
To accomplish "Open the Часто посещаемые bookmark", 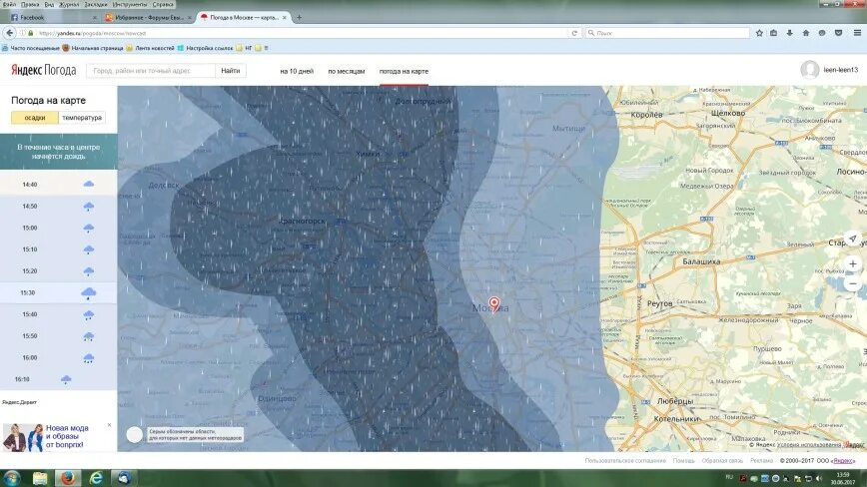I will tap(30, 48).
